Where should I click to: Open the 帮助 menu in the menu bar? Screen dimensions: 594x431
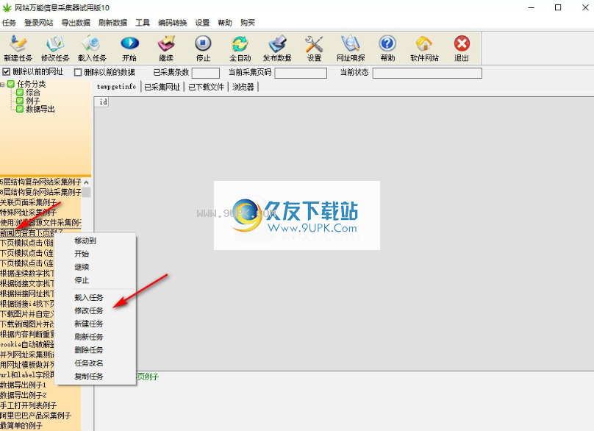pyautogui.click(x=225, y=23)
